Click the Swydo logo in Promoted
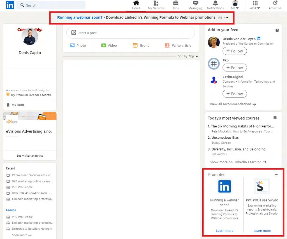Viewport: 287px width, 239px height. (x=262, y=186)
